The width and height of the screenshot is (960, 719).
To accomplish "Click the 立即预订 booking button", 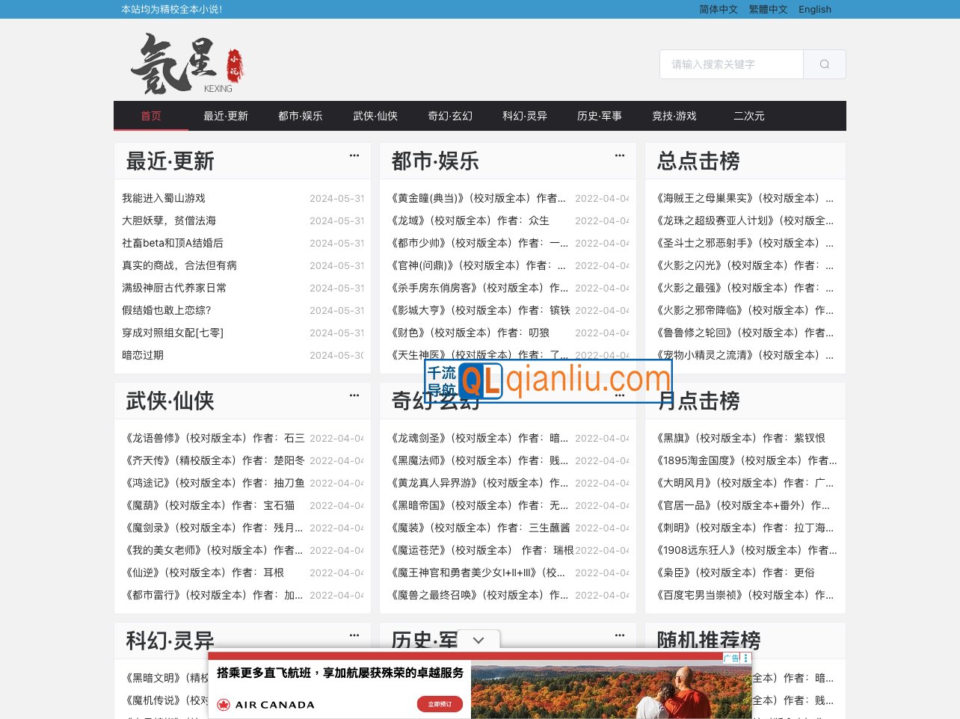I will (440, 704).
